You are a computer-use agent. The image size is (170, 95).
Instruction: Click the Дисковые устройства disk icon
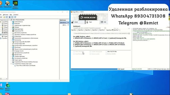point(13,33)
